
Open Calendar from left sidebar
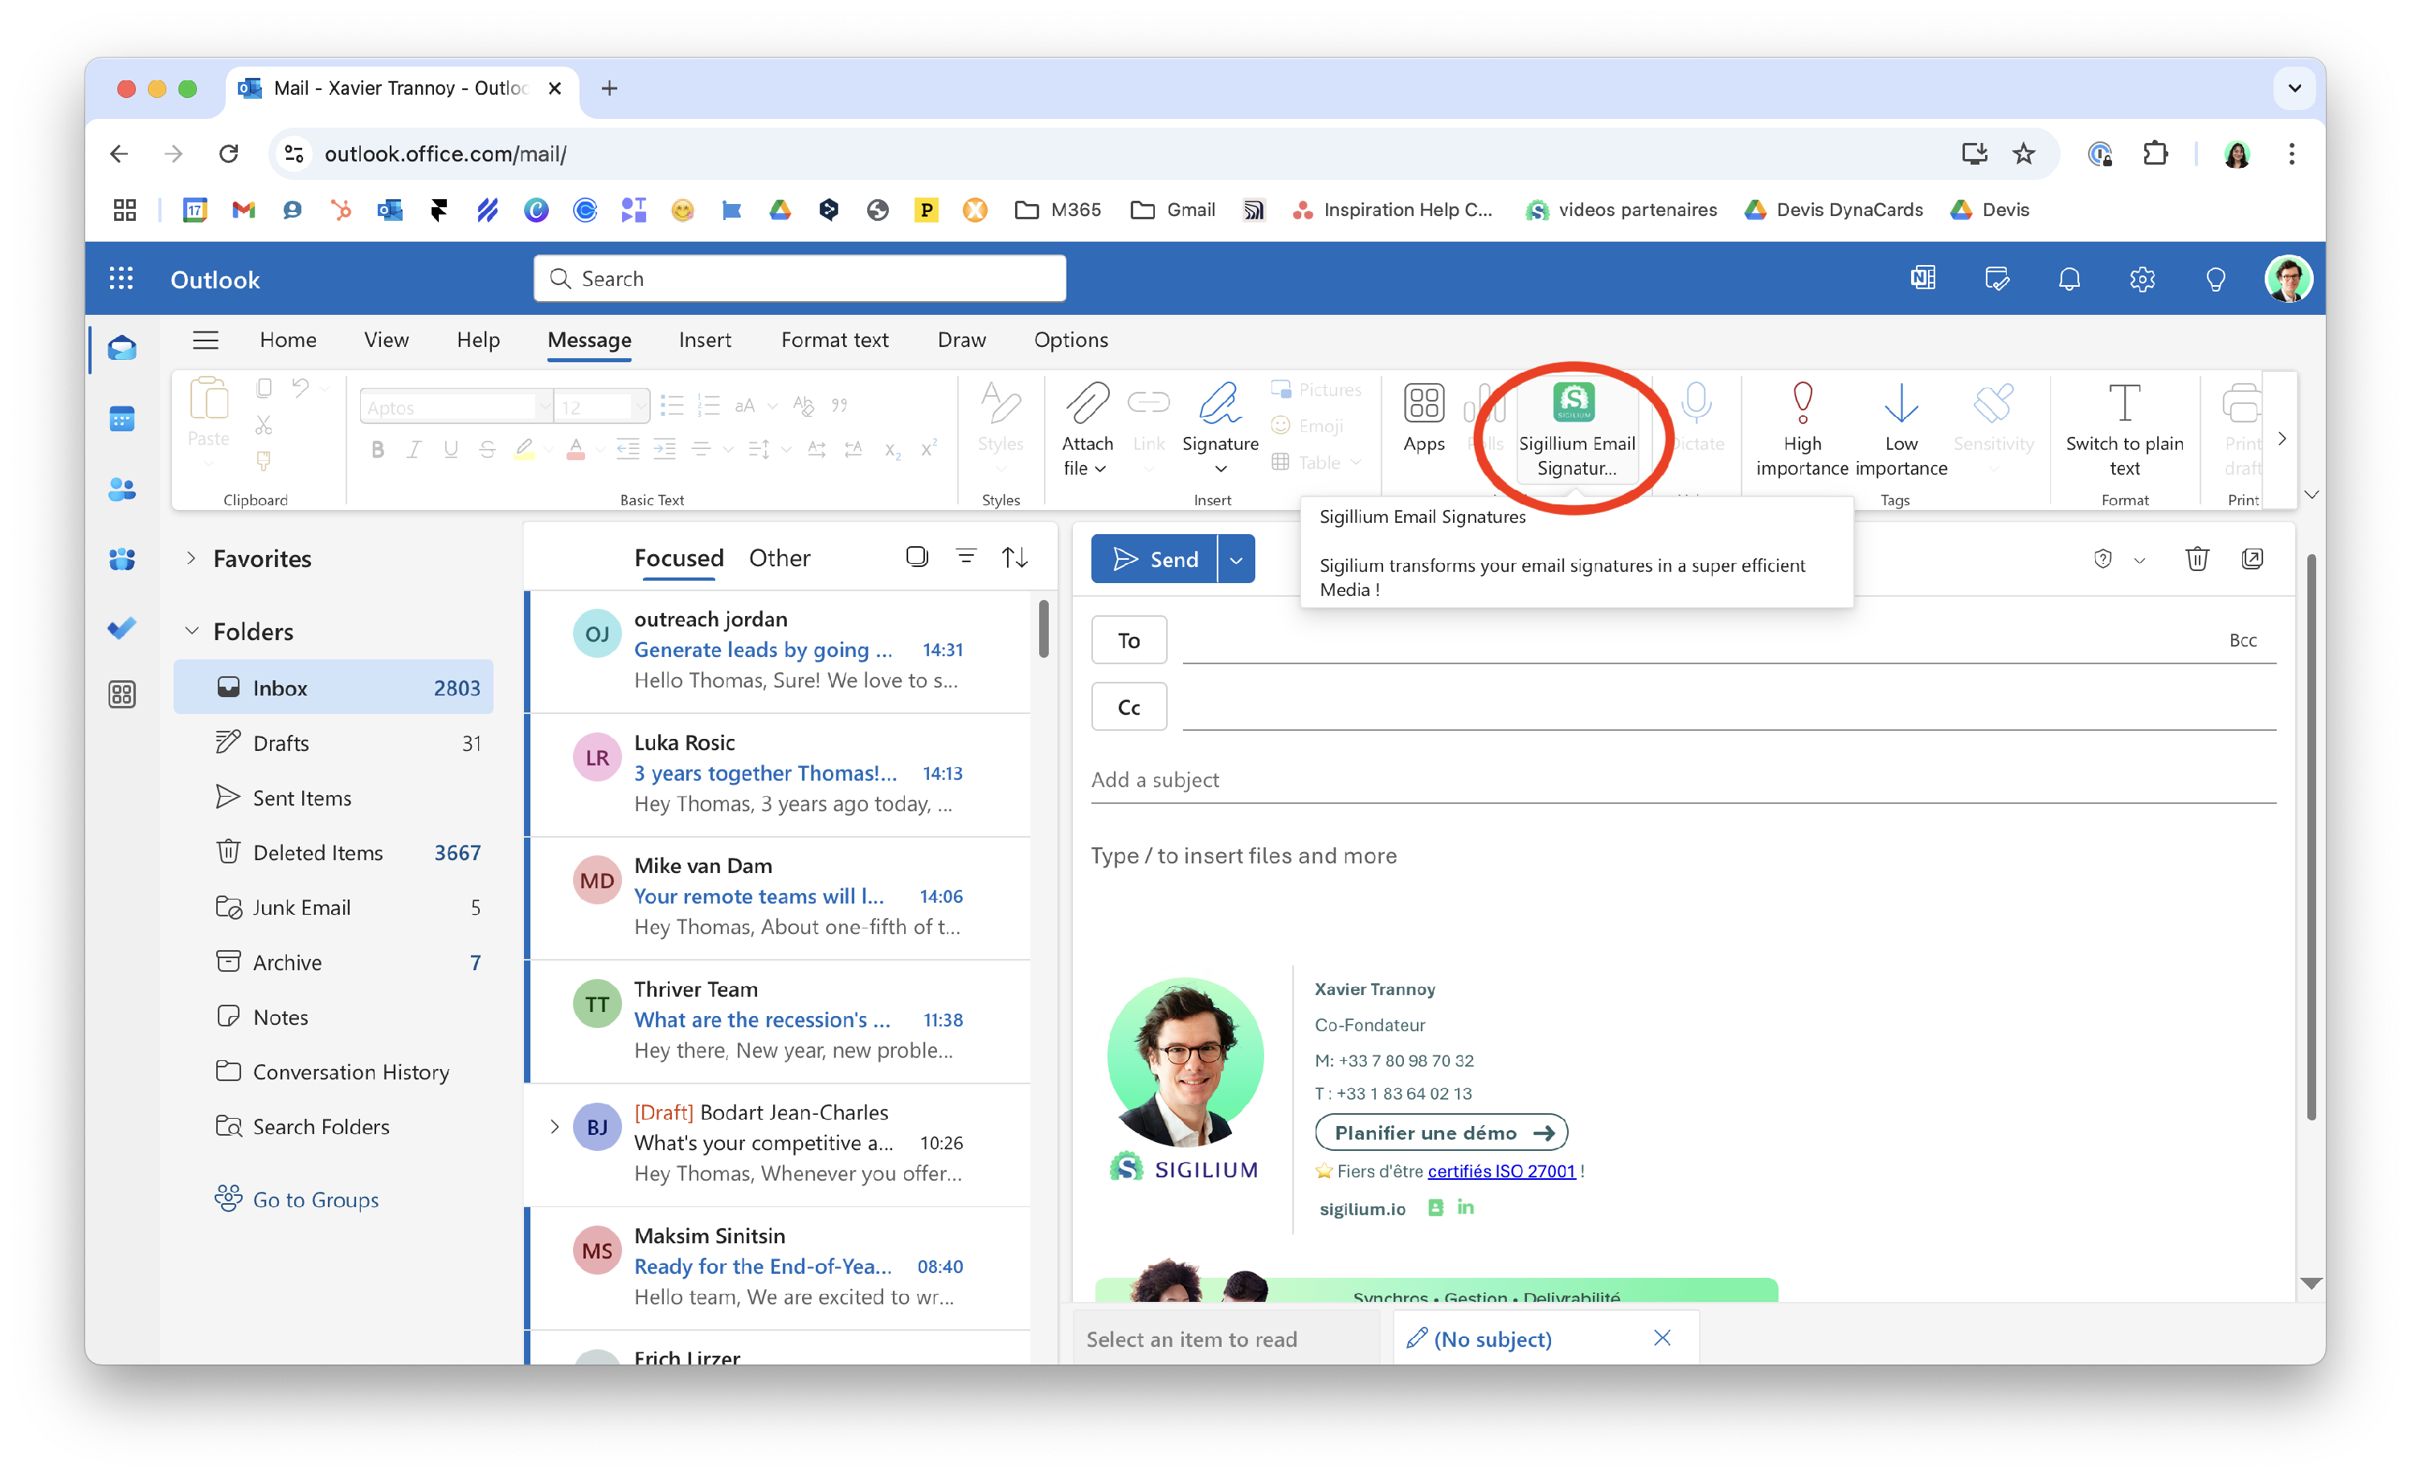pyautogui.click(x=121, y=419)
